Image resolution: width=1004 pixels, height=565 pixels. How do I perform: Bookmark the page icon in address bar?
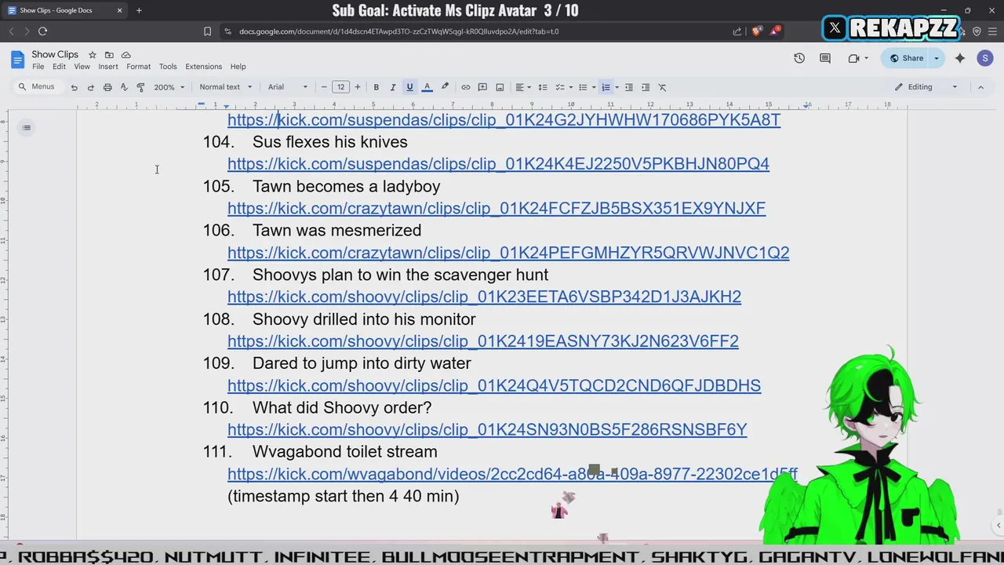pyautogui.click(x=207, y=31)
